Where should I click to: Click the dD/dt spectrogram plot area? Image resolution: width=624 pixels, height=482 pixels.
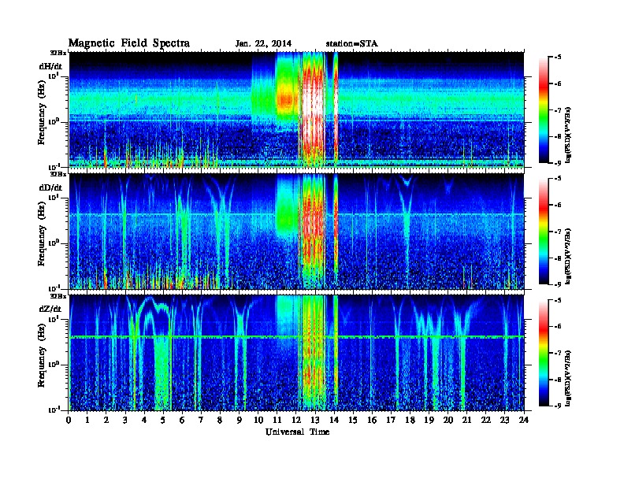[x=297, y=232]
